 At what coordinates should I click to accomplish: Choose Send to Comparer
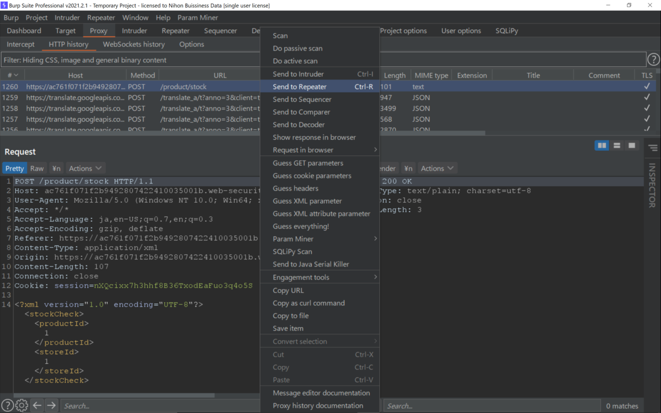[319, 112]
